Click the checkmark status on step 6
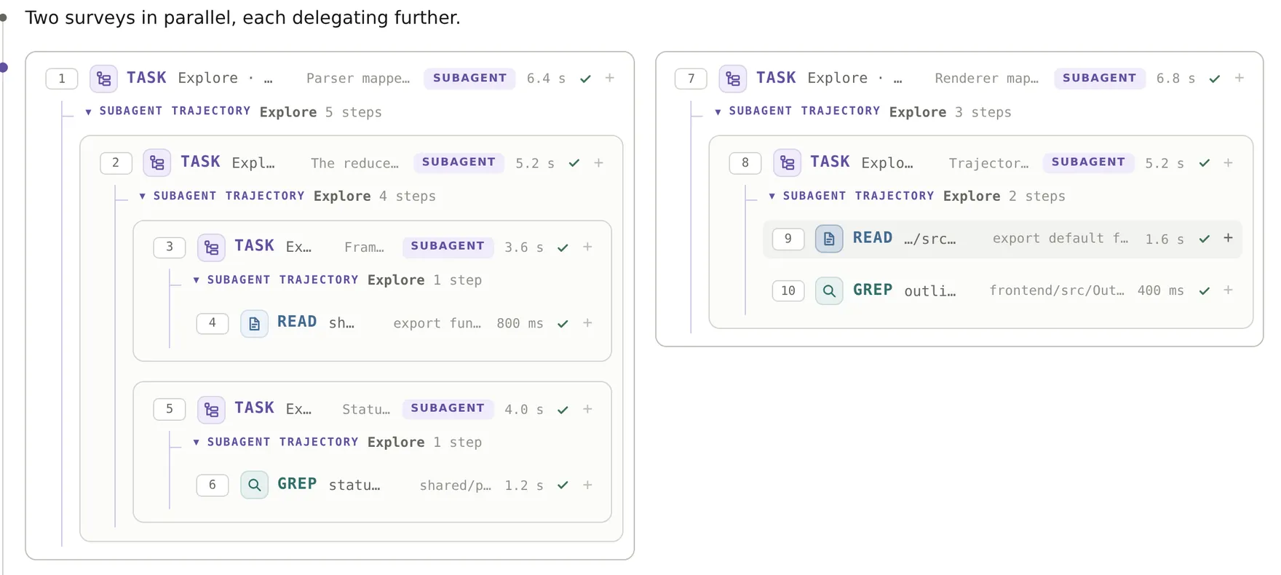Screen dimensions: 1281x575 563,485
